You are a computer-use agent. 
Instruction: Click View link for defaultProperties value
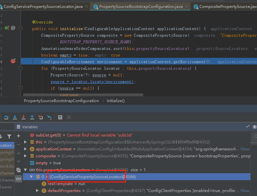coord(245,191)
